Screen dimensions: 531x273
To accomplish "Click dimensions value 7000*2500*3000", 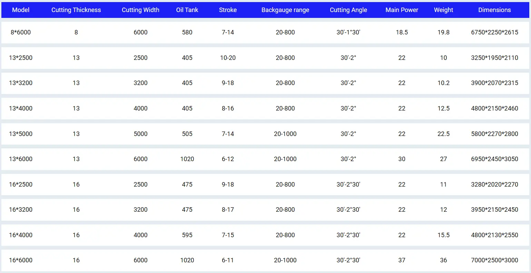I will (494, 260).
